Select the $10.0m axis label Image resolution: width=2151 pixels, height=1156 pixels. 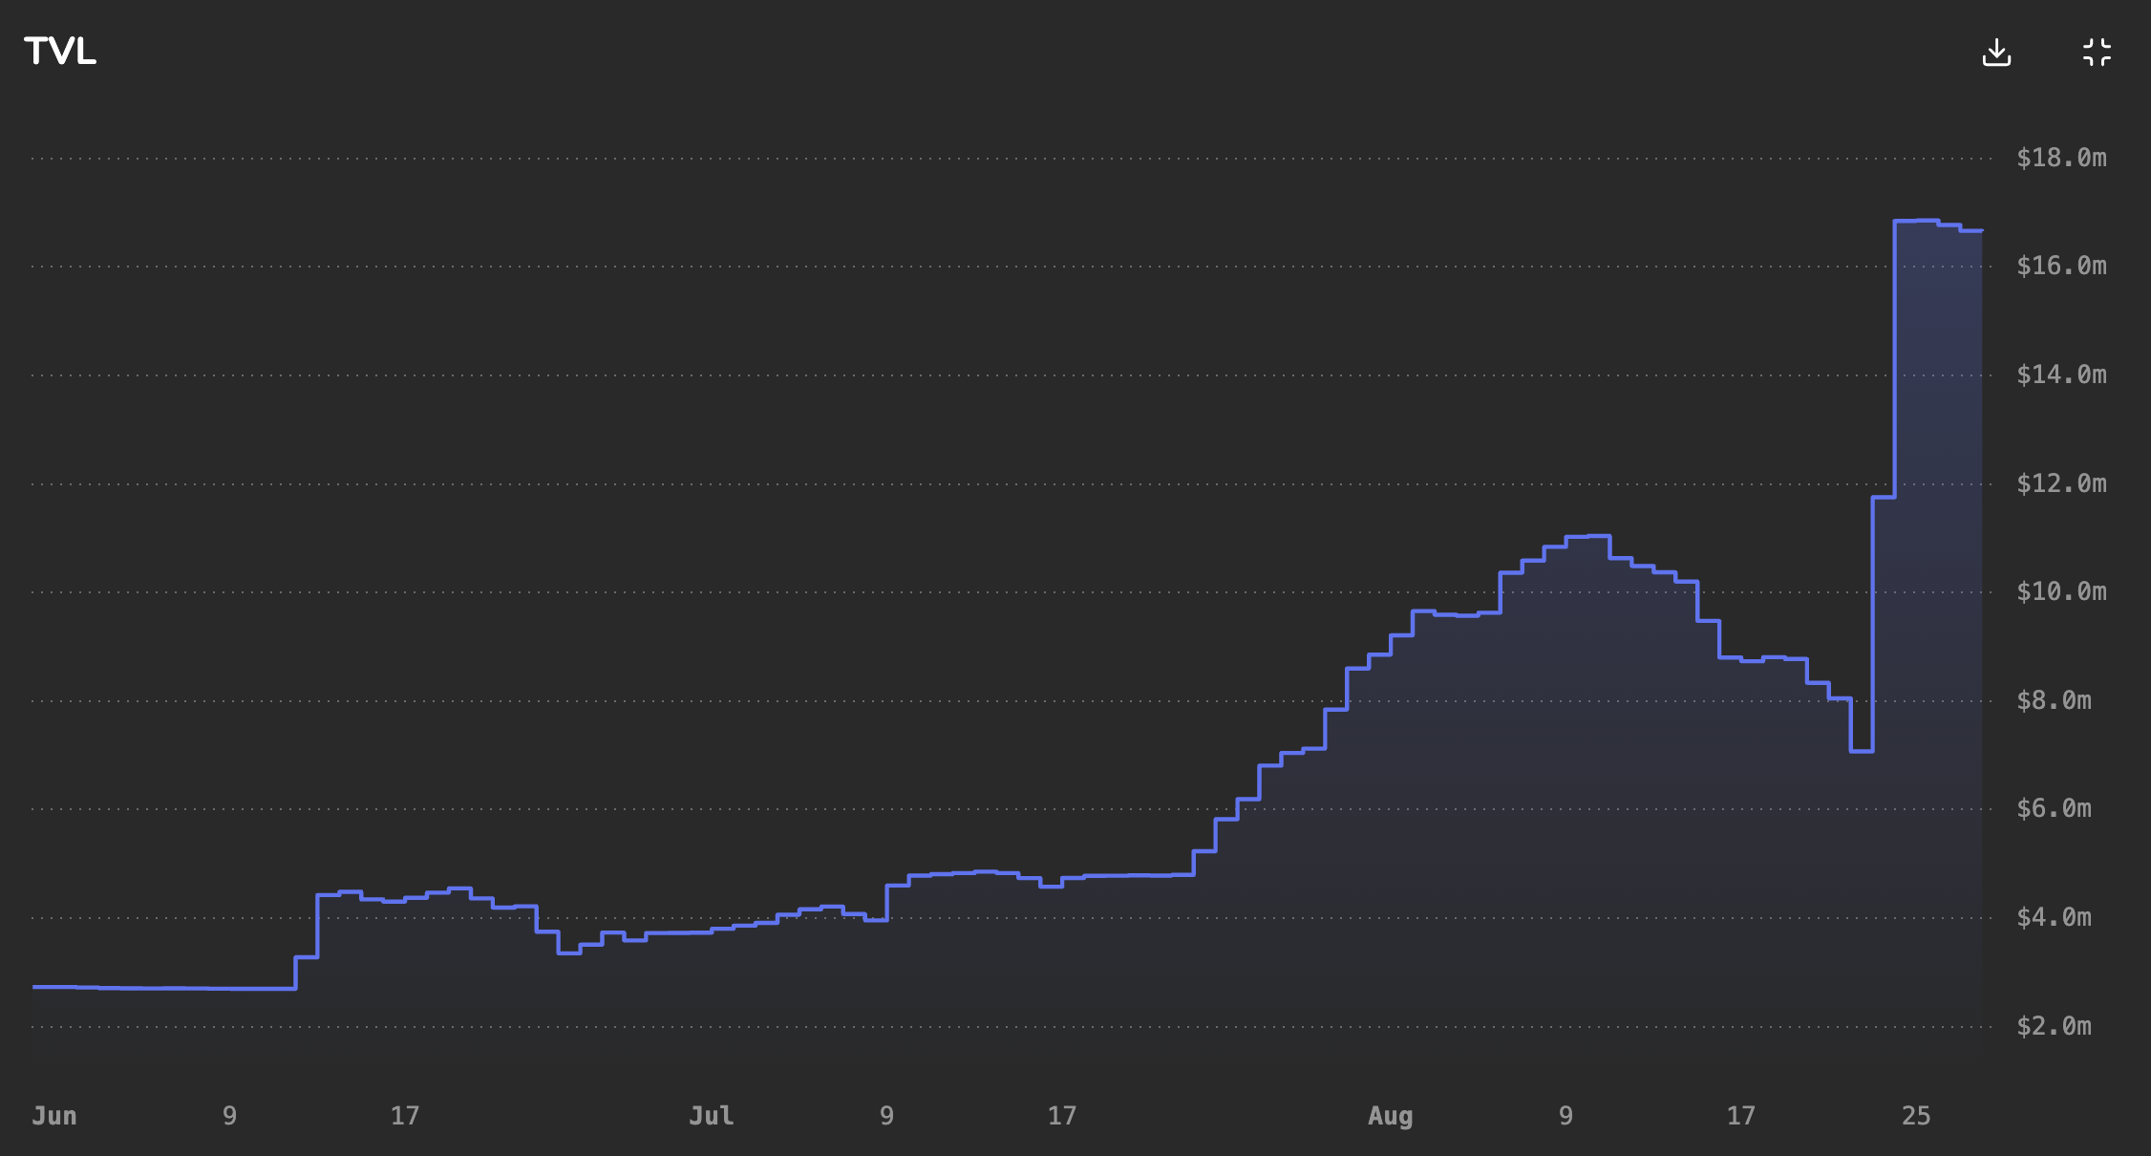2061,591
